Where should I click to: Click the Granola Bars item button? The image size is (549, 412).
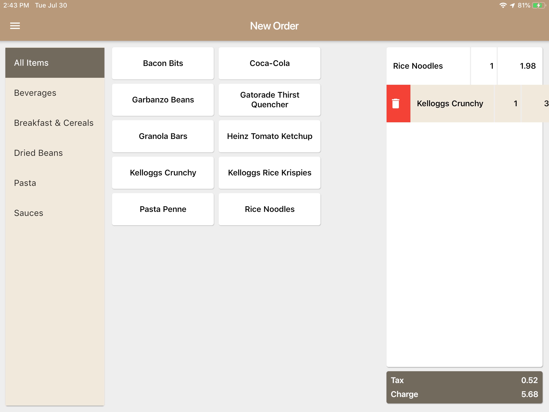click(x=163, y=136)
